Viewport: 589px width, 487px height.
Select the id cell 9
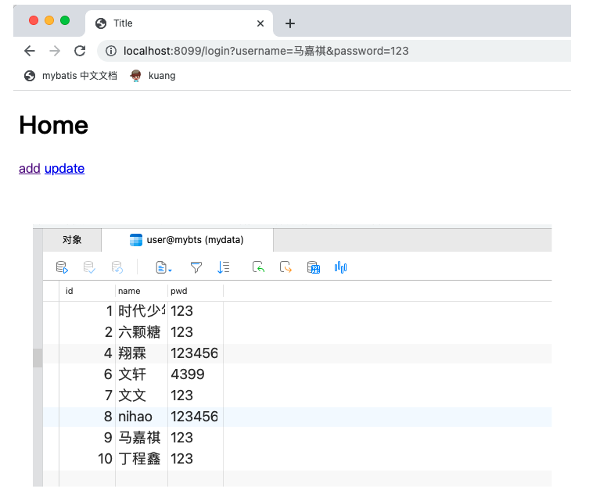(87, 438)
